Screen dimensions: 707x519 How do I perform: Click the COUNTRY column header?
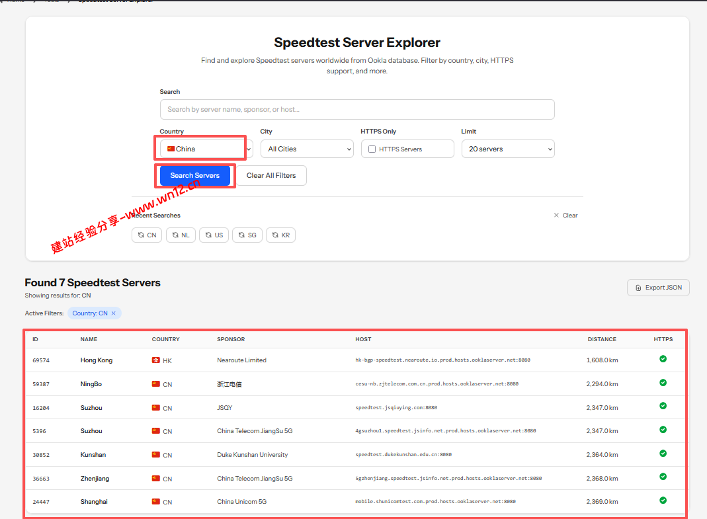(x=165, y=339)
